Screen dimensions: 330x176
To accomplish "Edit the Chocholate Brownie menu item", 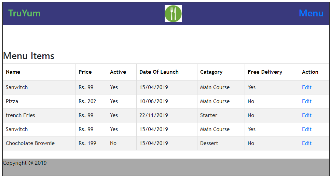I will tap(307, 143).
